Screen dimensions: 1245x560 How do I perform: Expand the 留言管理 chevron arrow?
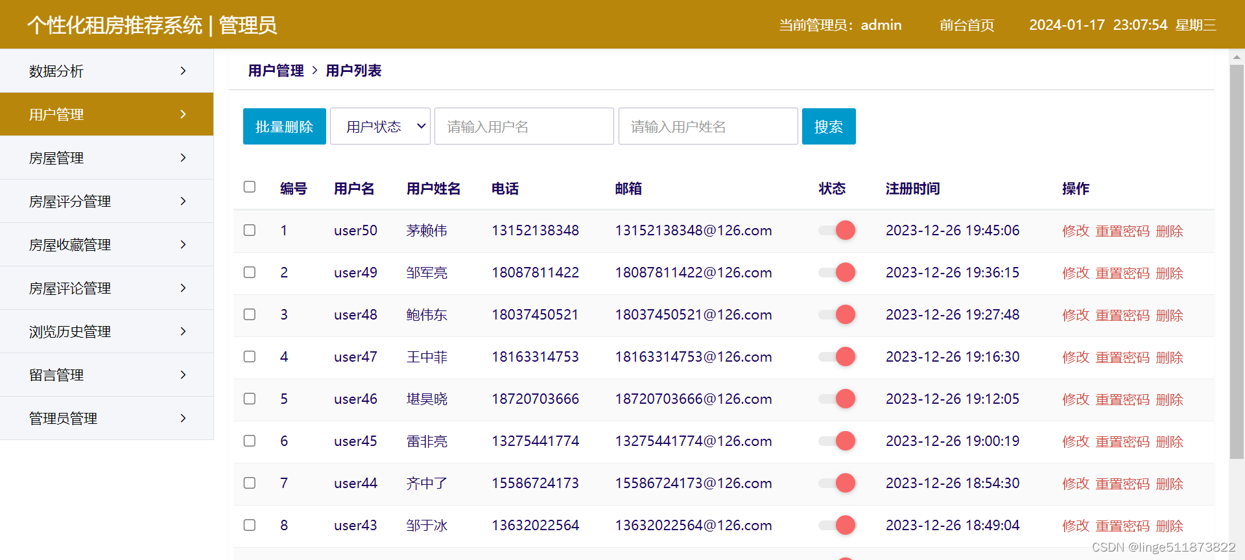coord(183,375)
